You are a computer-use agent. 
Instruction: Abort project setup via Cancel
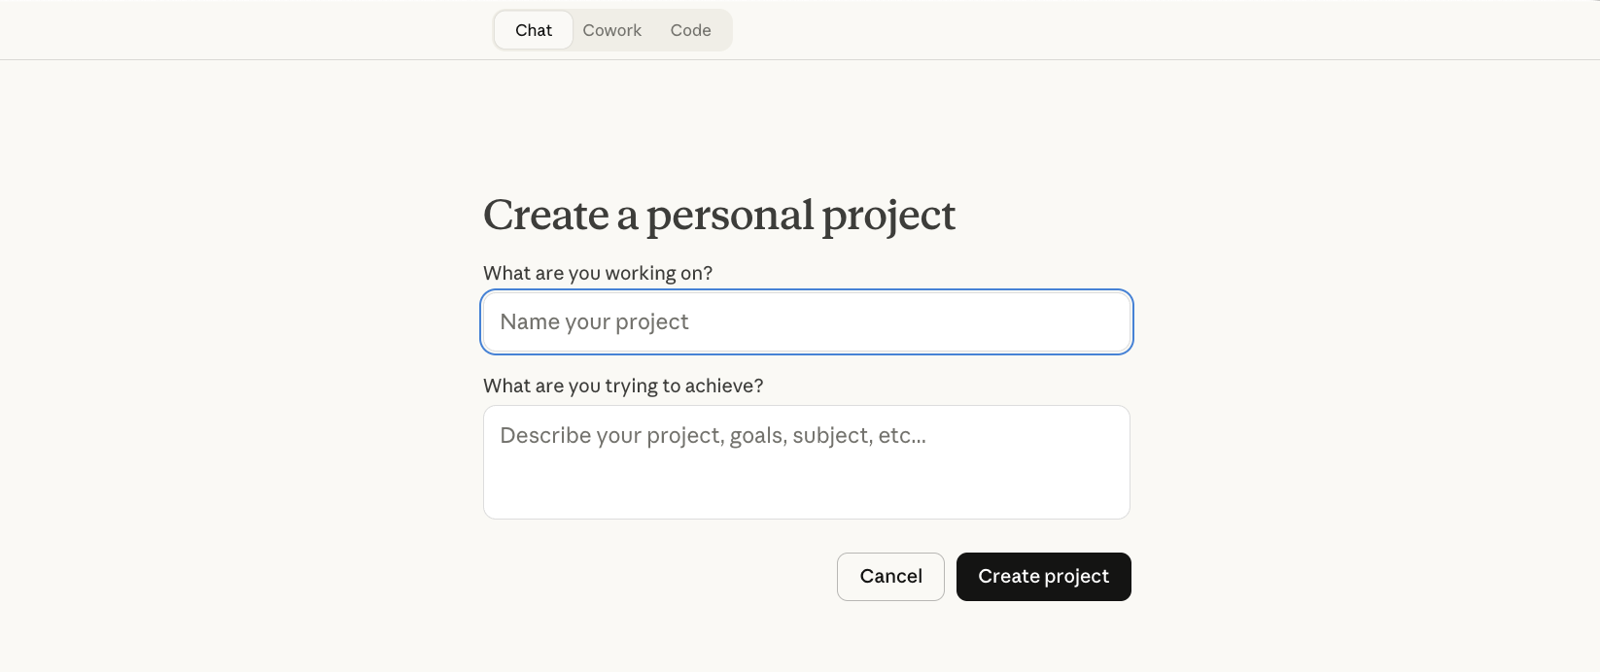point(890,576)
